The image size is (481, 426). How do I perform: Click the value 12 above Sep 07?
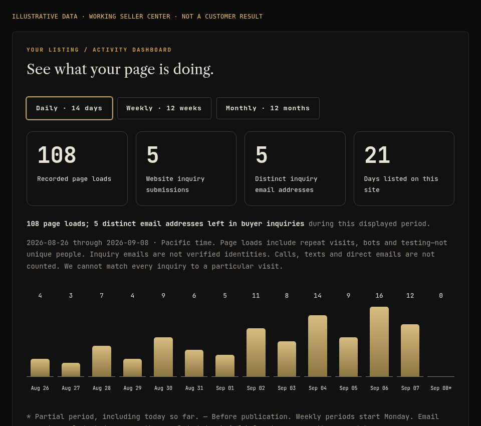410,296
